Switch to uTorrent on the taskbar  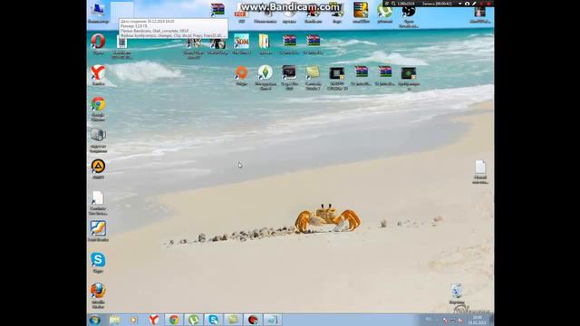(193, 320)
